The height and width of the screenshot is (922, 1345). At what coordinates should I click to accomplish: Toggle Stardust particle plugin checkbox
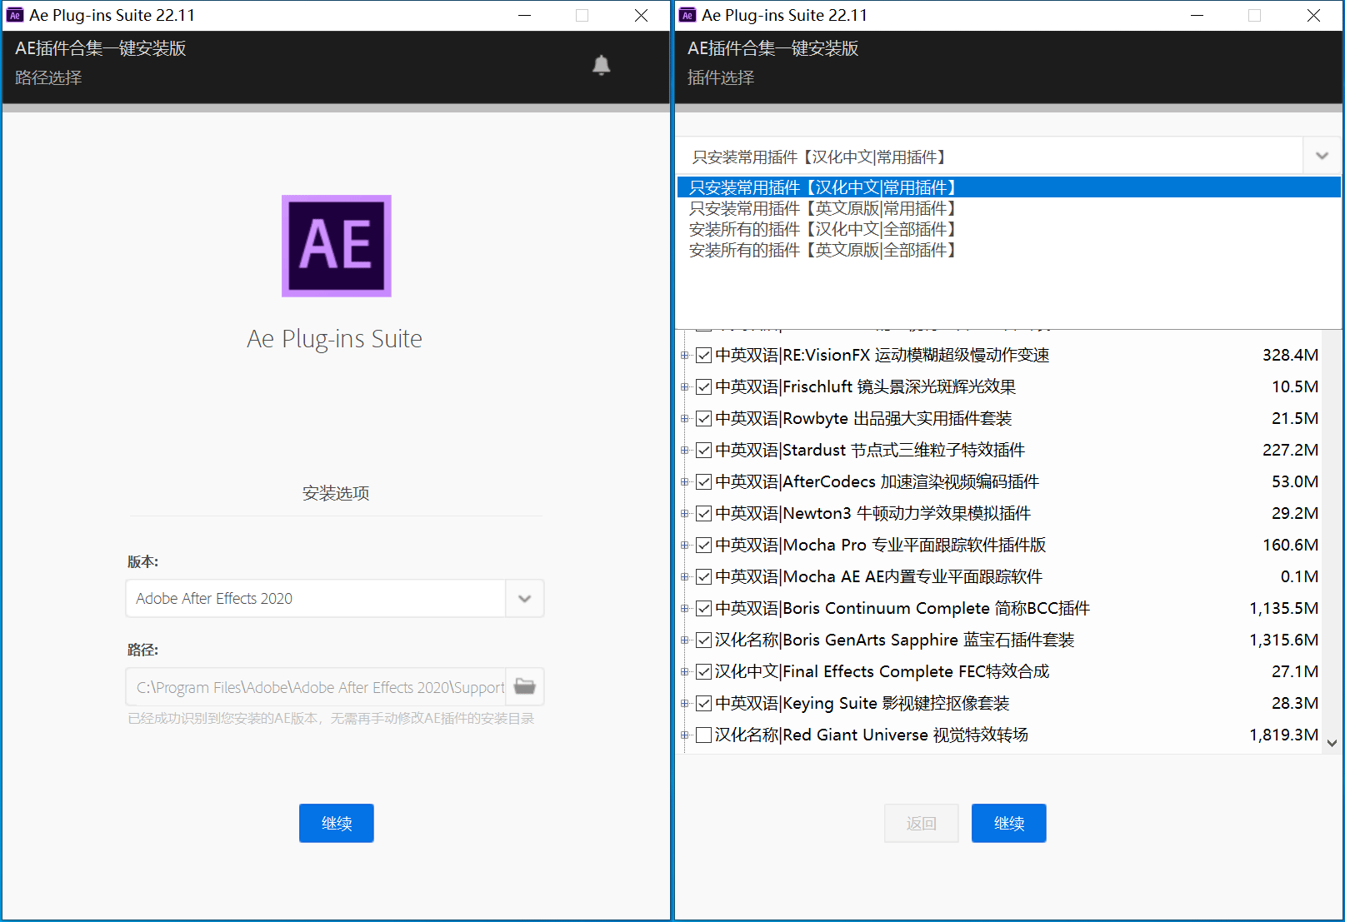703,451
